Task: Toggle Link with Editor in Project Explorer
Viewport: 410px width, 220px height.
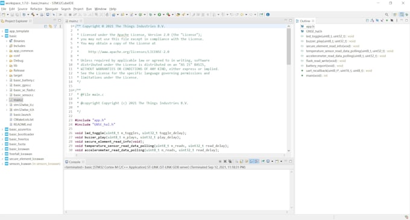Action: point(50,27)
